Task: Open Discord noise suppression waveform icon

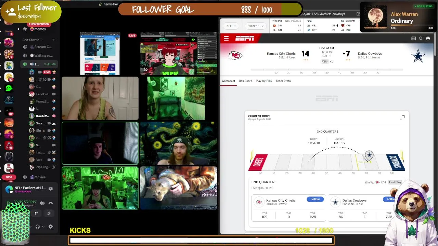Action: coord(42,203)
